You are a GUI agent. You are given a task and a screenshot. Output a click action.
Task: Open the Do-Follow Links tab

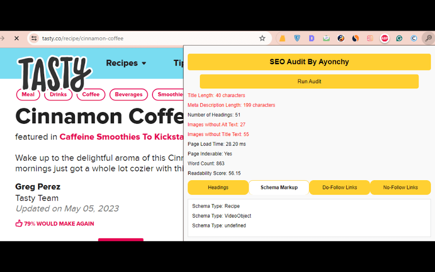pos(339,187)
